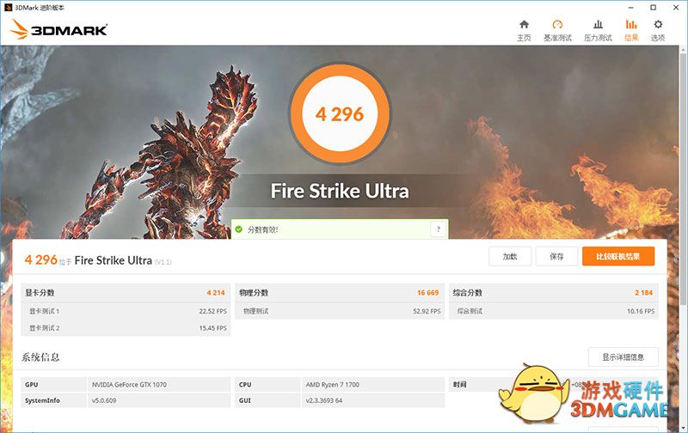The image size is (688, 433).
Task: Open Benchmarks (基准测试) gauge icon
Action: (x=557, y=25)
